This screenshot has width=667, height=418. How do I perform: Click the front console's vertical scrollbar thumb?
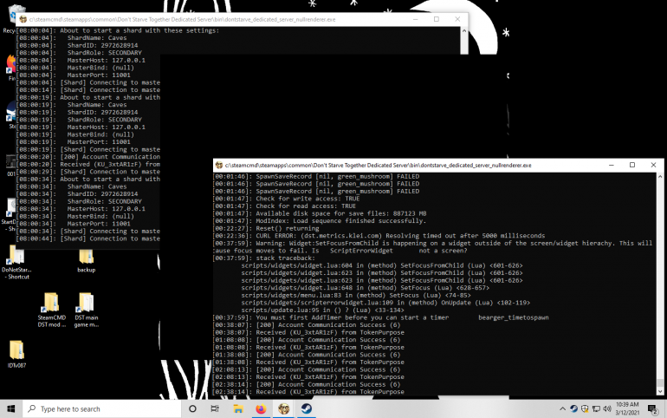(x=660, y=382)
